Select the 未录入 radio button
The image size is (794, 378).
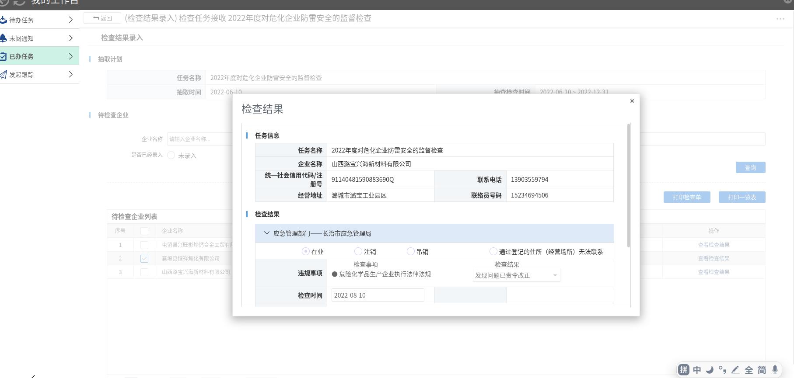pyautogui.click(x=171, y=155)
